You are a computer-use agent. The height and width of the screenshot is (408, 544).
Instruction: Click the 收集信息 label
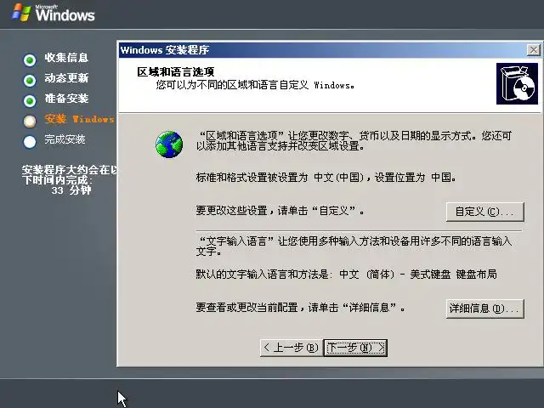click(66, 58)
